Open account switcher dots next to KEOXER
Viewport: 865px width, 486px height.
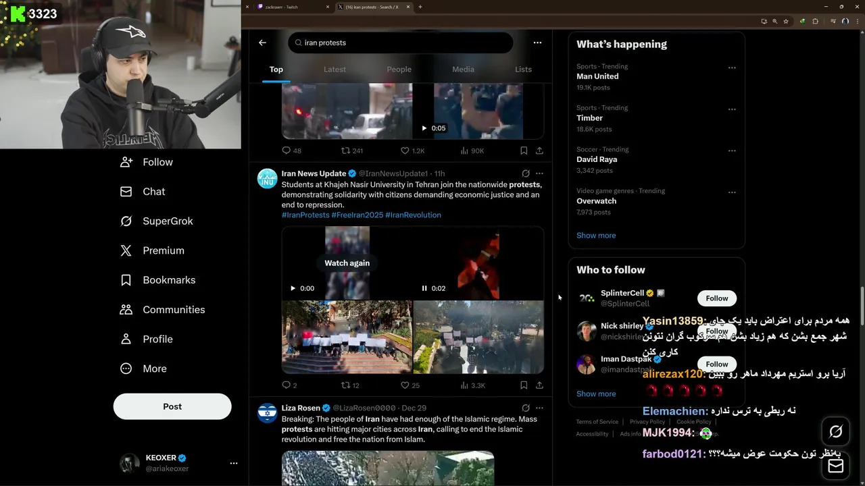click(234, 463)
